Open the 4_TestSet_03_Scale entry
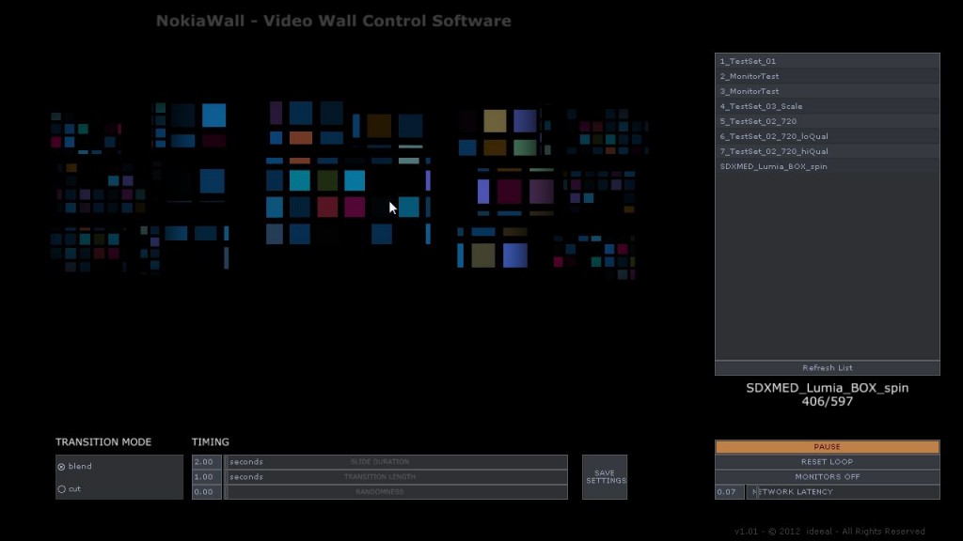Screen dimensions: 963x541 pos(827,106)
